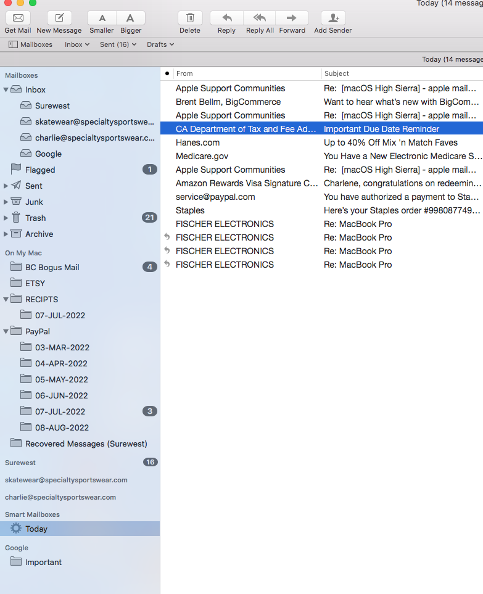Select the Today smart mailbox gear icon

(x=16, y=528)
